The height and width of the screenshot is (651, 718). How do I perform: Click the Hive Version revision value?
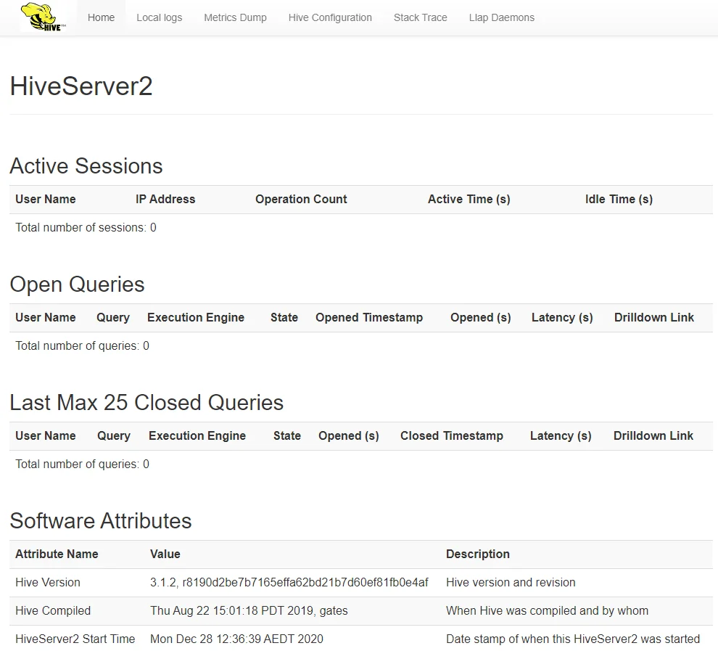pos(289,583)
